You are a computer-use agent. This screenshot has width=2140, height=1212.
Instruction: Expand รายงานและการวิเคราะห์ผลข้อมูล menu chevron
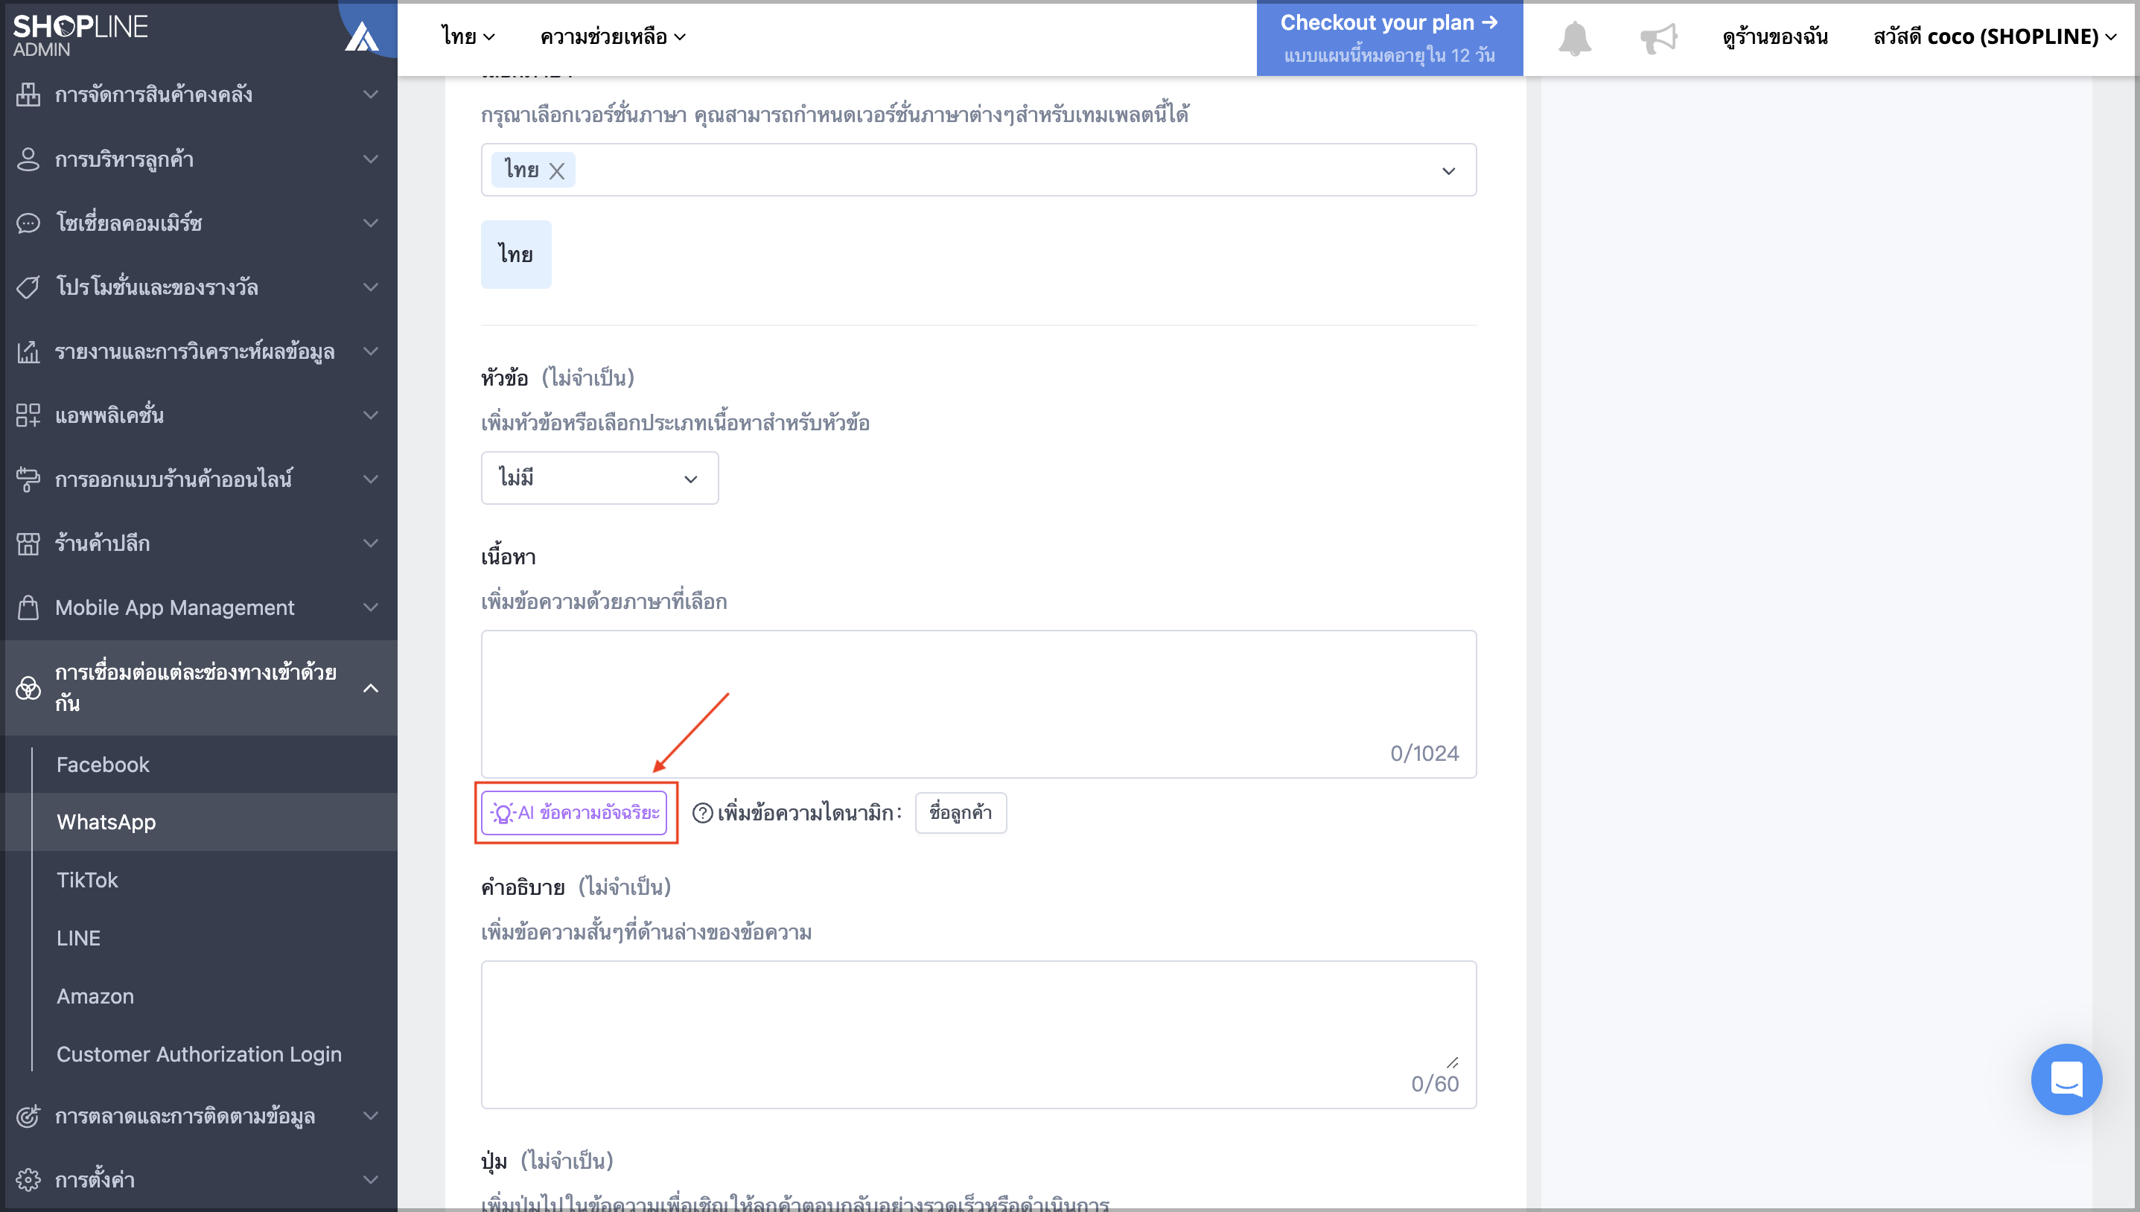(x=372, y=351)
